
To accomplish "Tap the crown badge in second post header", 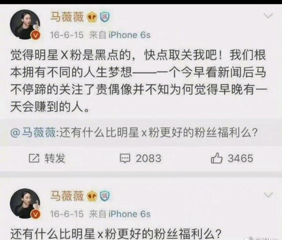I will 92,196.
